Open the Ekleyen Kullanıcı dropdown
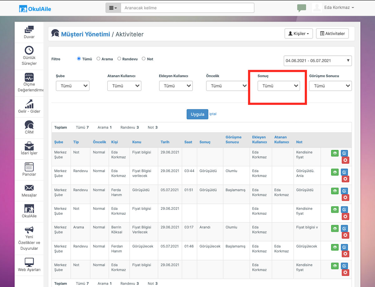This screenshot has width=375, height=287. (x=176, y=86)
